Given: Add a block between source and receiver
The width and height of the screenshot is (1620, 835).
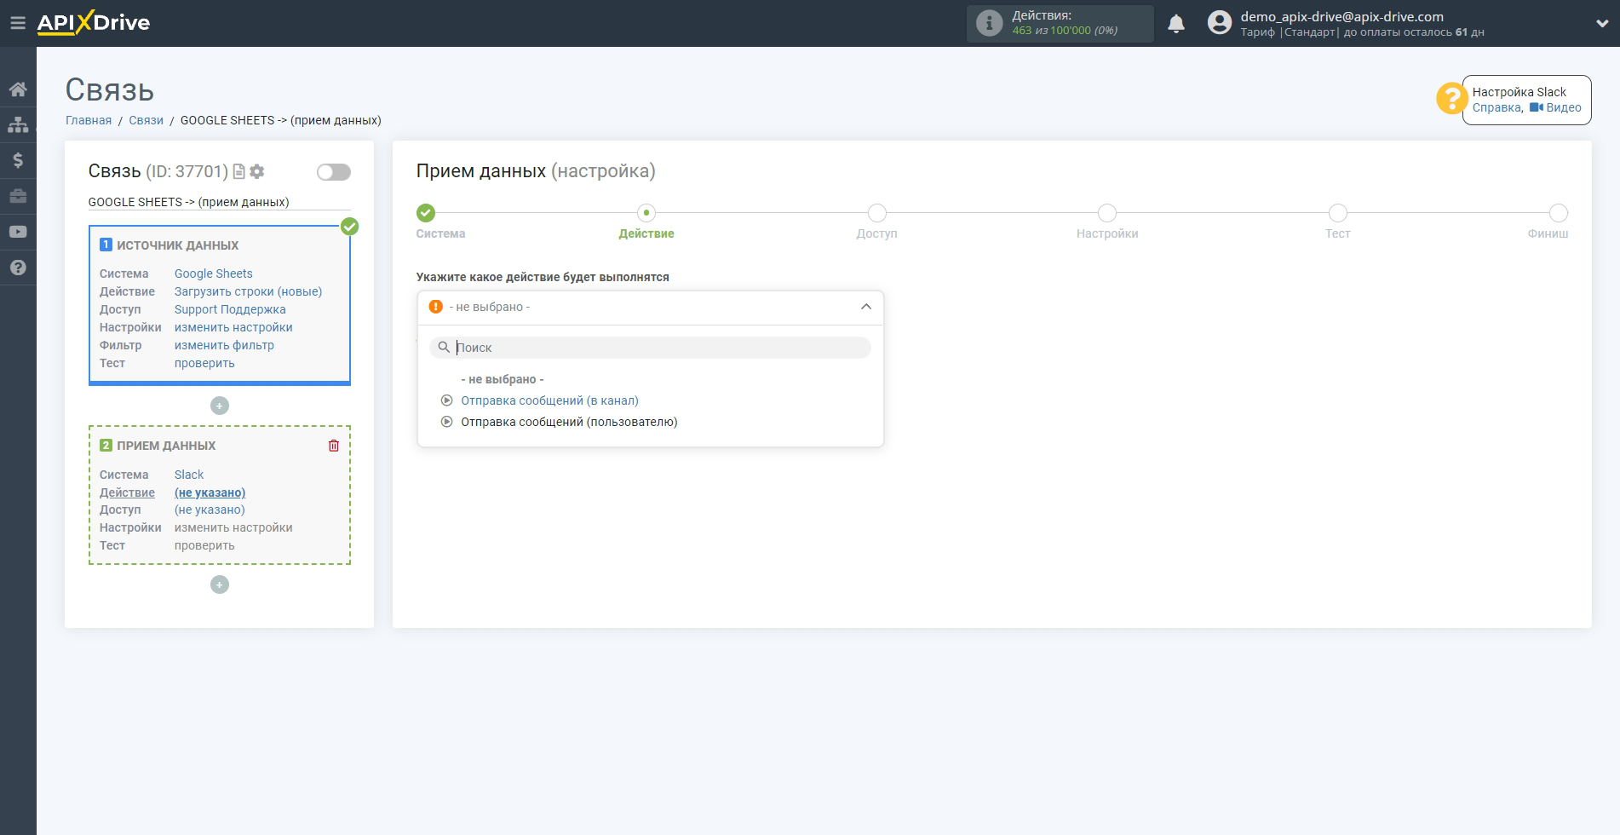Looking at the screenshot, I should point(220,406).
